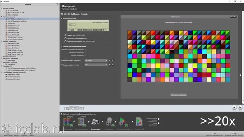This screenshot has height=137, width=244.
Task: Open the Тестовая мишень workflow step icon
Action: point(82,122)
